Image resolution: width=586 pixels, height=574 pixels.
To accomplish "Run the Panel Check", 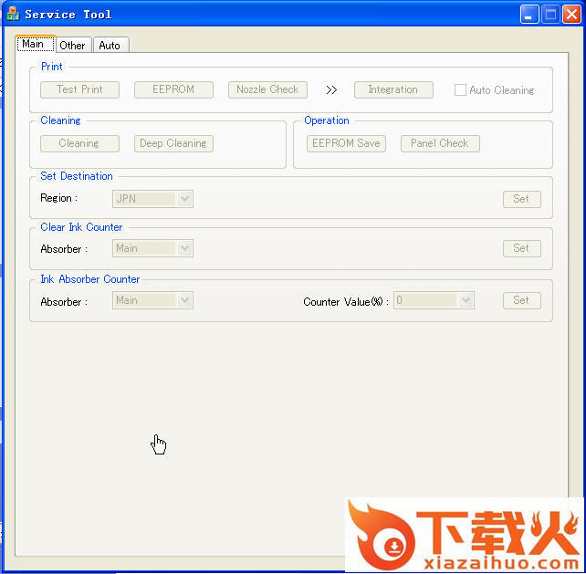I will coord(440,143).
